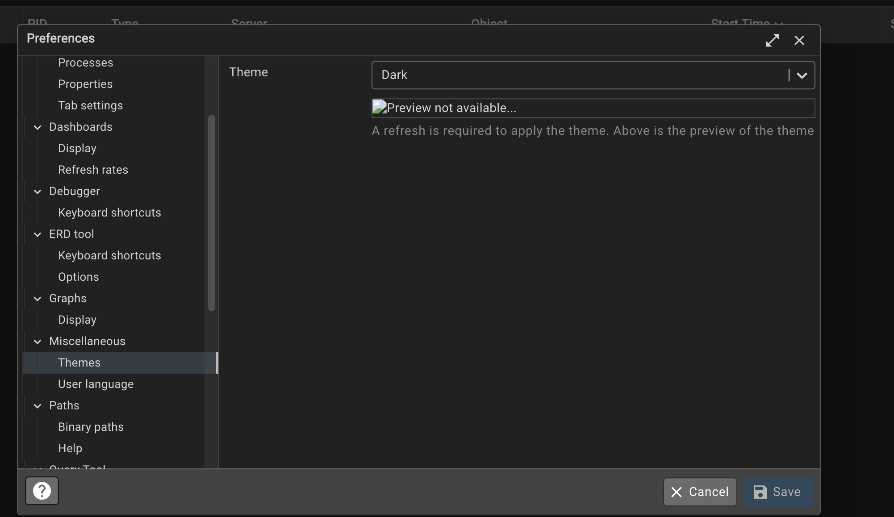Maximize the Preferences dialog via expand arrow
The height and width of the screenshot is (517, 894).
[773, 40]
